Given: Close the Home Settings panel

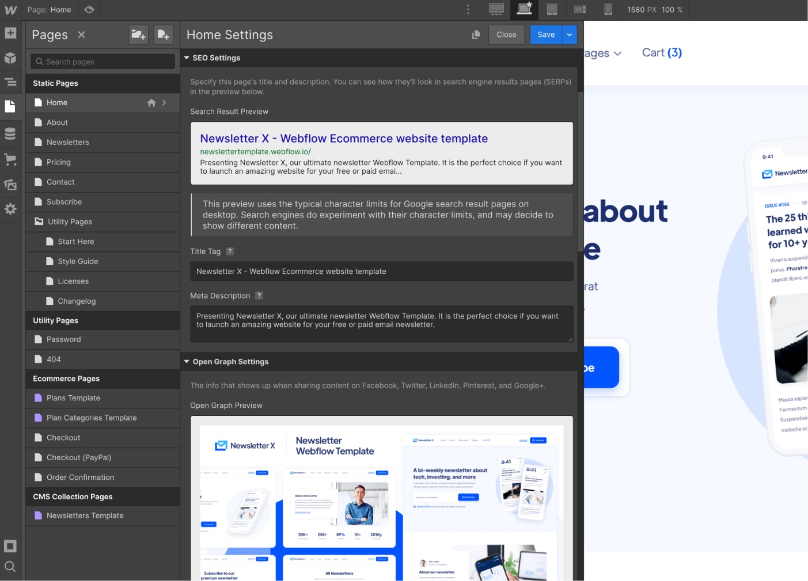Looking at the screenshot, I should tap(506, 35).
